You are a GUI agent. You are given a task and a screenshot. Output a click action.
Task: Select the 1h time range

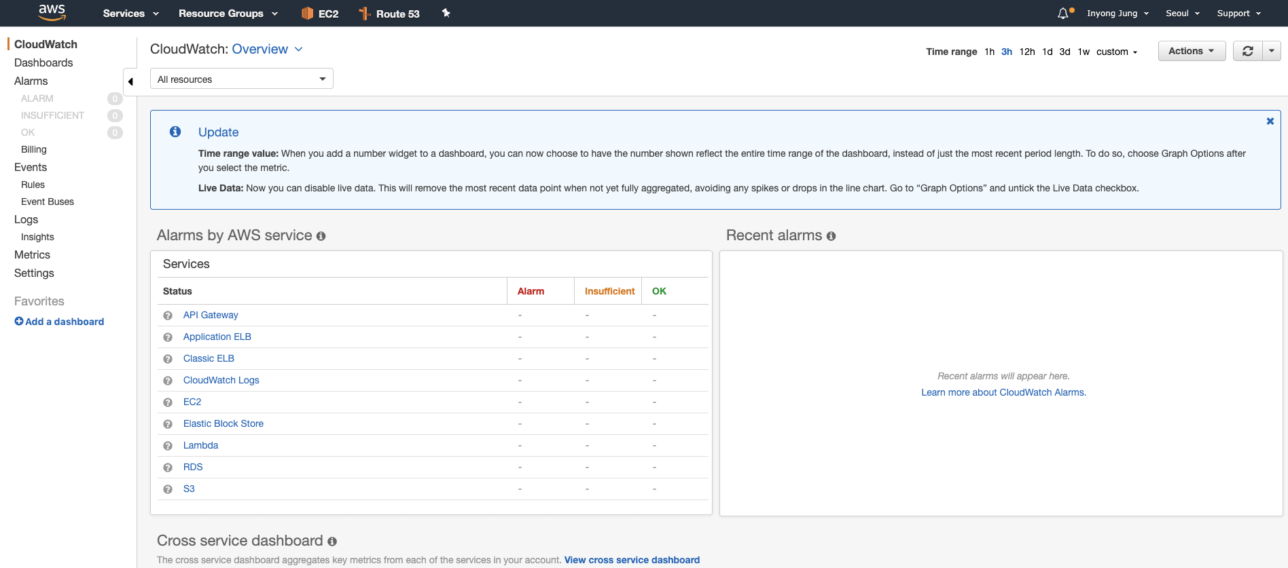(x=989, y=52)
